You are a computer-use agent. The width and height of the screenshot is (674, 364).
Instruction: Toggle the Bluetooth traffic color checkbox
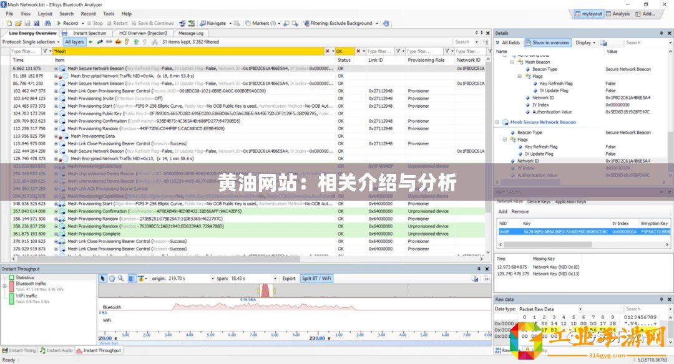point(12,286)
